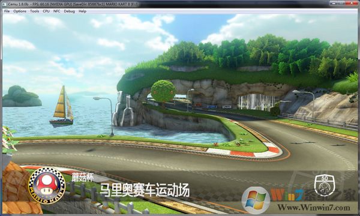Open the File menu
360x216 pixels.
[x=7, y=11]
